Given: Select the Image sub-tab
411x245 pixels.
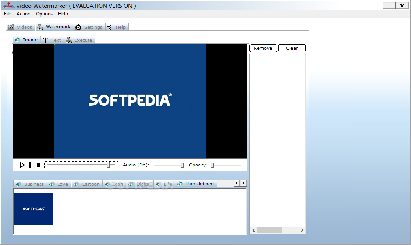Looking at the screenshot, I should (x=27, y=40).
